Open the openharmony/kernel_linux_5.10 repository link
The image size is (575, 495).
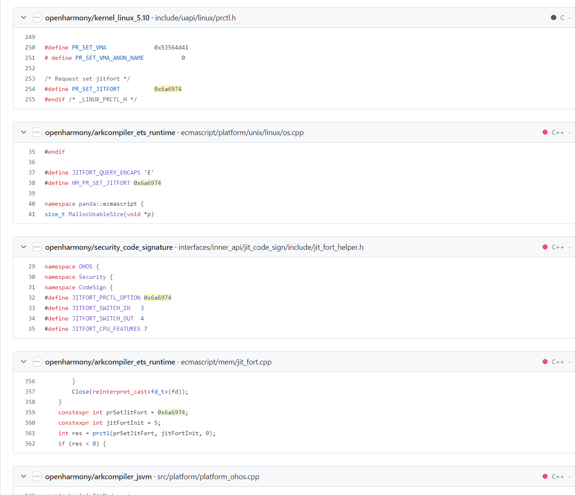pos(97,18)
